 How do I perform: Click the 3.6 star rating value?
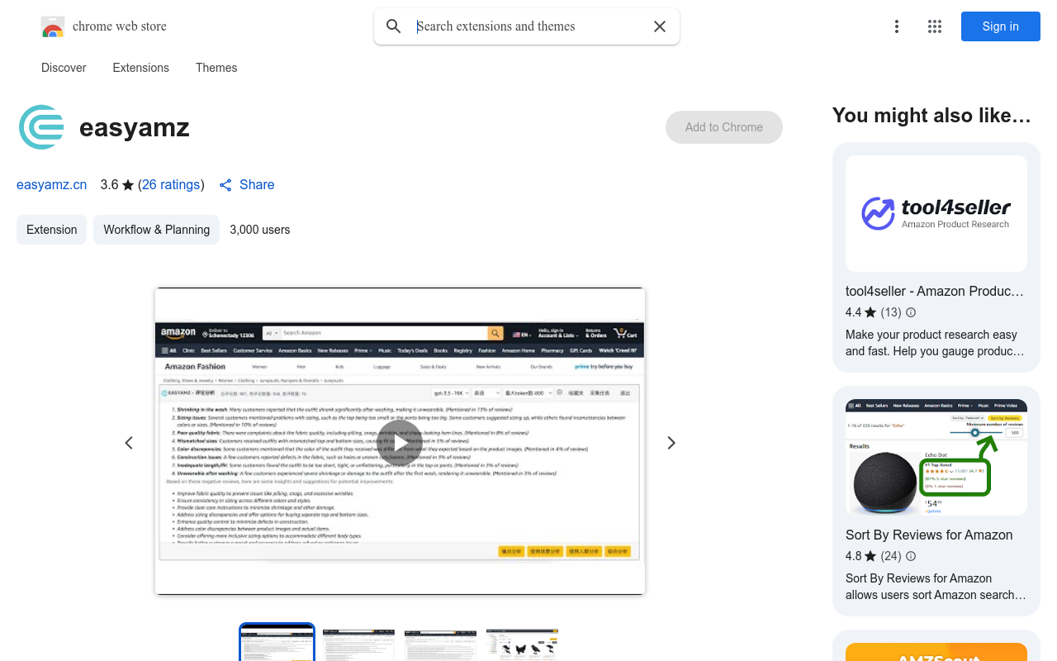click(x=110, y=185)
